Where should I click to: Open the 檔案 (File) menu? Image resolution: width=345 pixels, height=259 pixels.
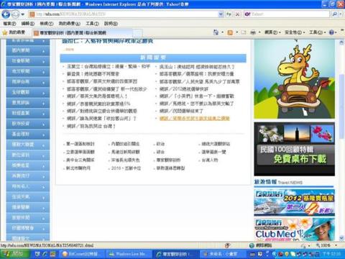click(x=9, y=24)
